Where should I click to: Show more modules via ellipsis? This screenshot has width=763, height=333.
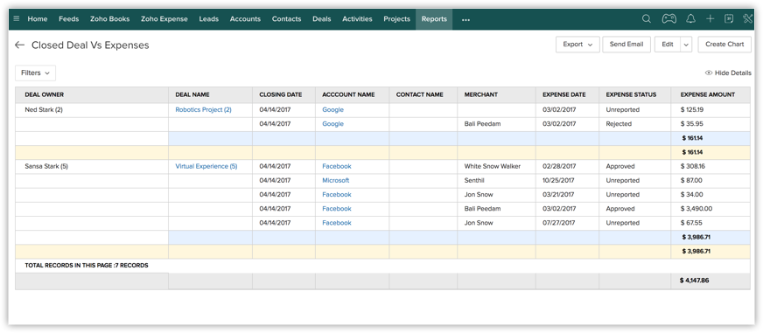point(465,20)
